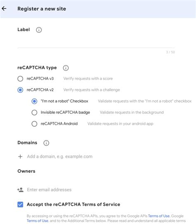Uncheck Accept the reCAPTCHA Terms of Service
Viewport: 196px width, 224px height.
(20, 205)
